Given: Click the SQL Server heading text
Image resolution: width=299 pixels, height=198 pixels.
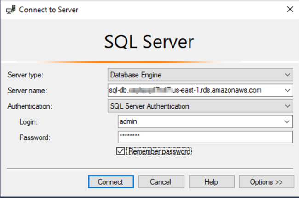Looking at the screenshot, I should click(x=149, y=42).
